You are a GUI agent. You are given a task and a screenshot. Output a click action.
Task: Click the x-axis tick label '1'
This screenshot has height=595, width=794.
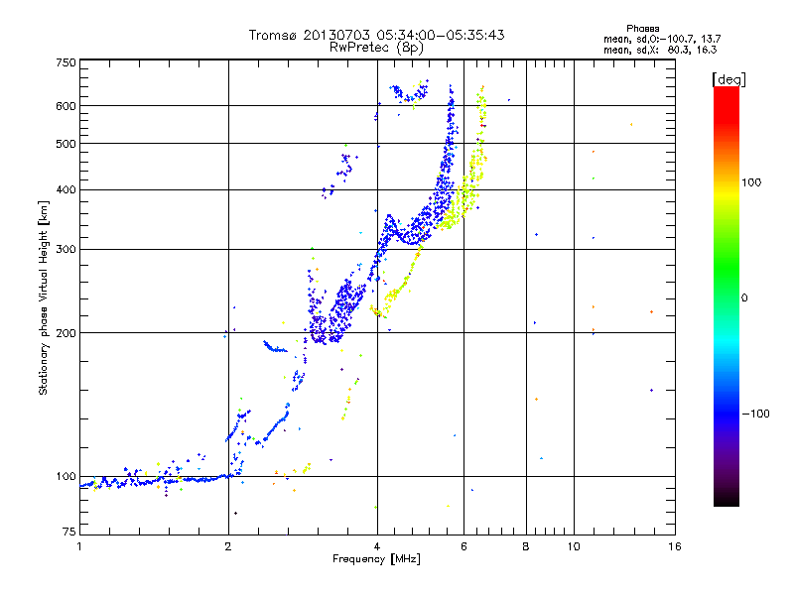(x=79, y=546)
